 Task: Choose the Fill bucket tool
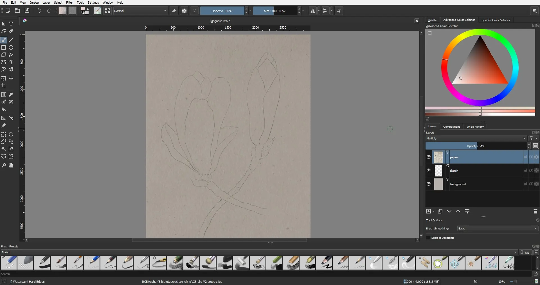[4, 109]
